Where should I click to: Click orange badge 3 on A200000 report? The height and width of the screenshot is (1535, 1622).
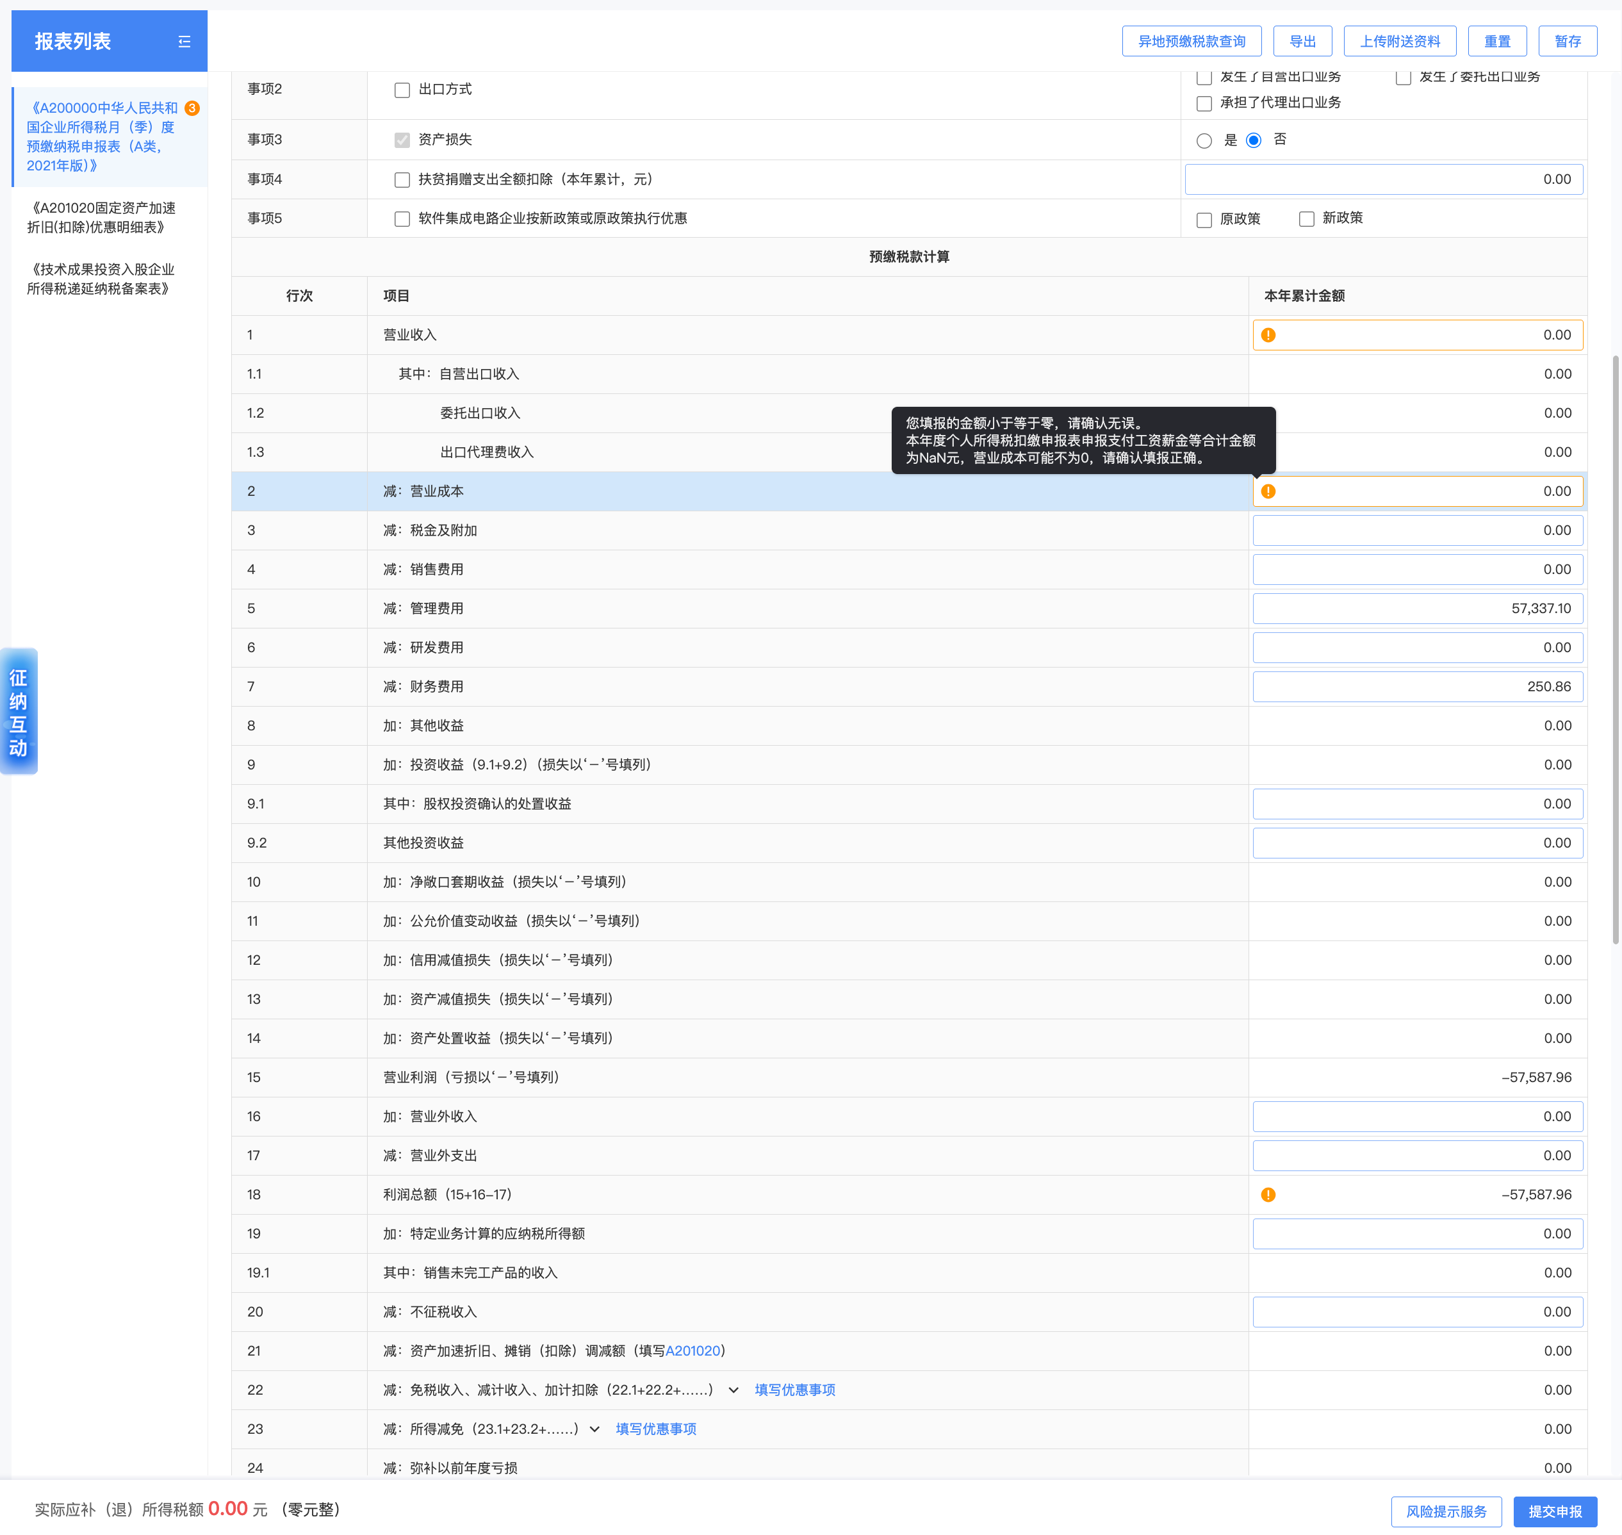[192, 108]
